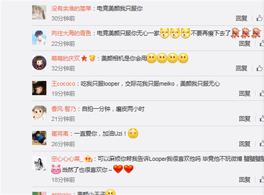Click the member badge beside 空心心心菜_

pos(89,159)
